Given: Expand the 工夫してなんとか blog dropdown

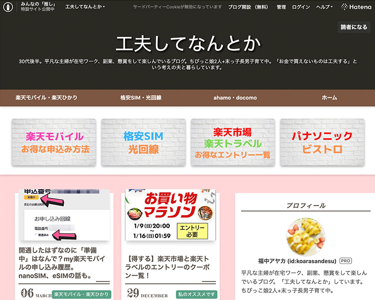Looking at the screenshot, I should coord(85,7).
